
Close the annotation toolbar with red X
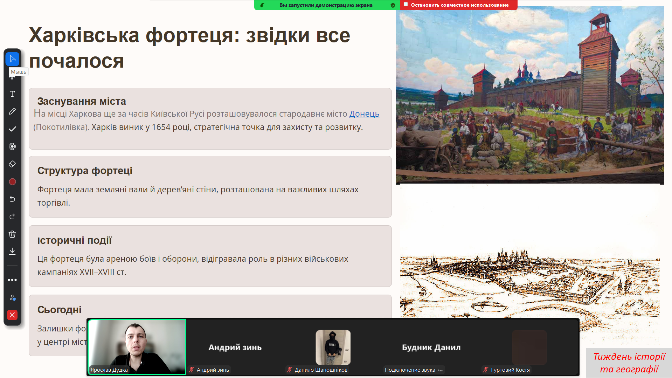[x=12, y=315]
